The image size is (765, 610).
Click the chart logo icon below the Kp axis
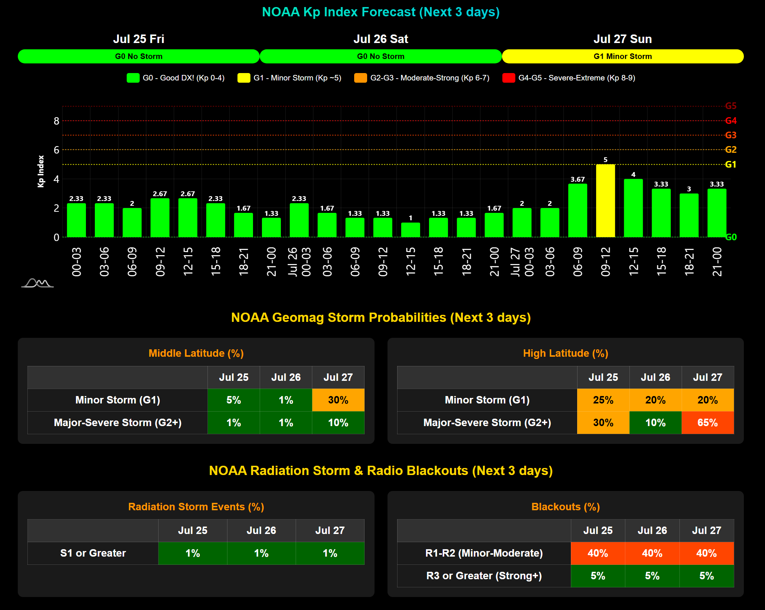click(37, 283)
